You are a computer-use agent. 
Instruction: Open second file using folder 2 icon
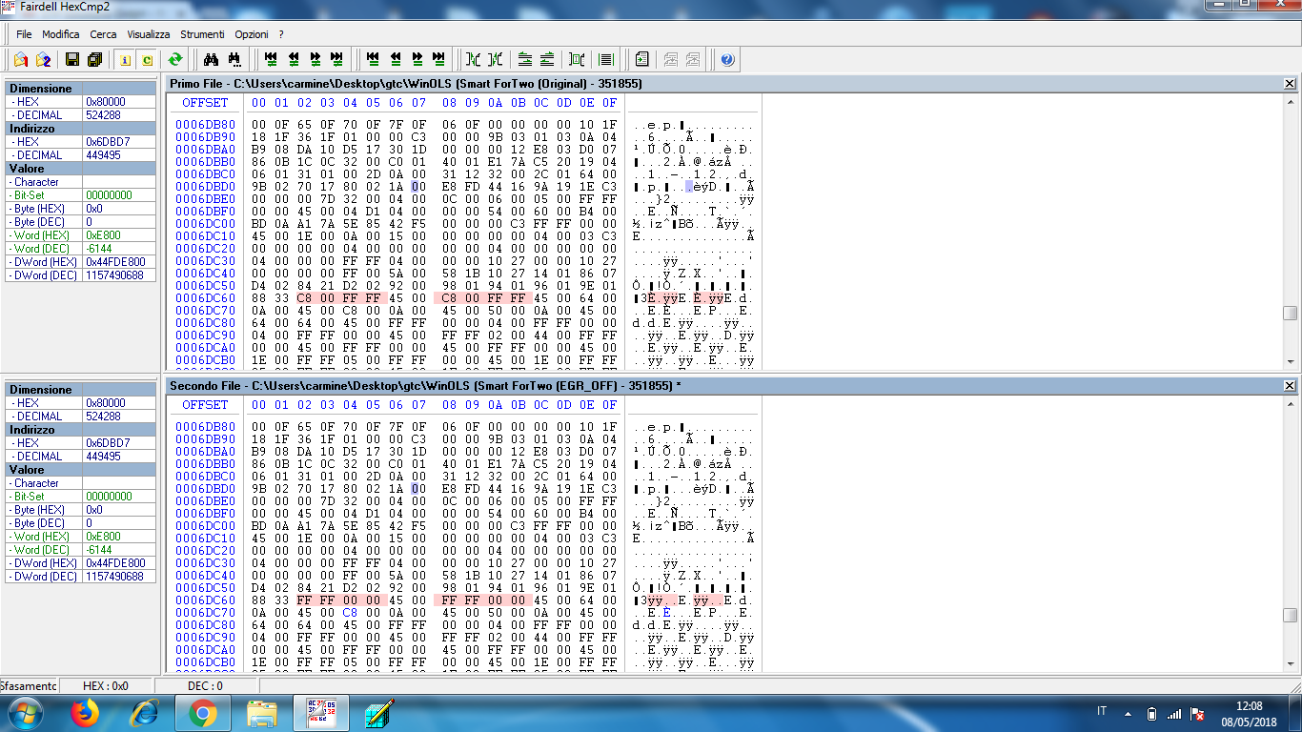[x=44, y=60]
